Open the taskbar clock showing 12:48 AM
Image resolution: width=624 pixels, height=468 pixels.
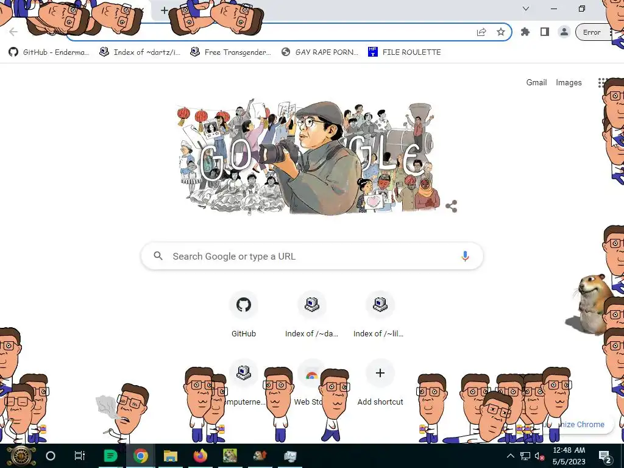point(569,456)
